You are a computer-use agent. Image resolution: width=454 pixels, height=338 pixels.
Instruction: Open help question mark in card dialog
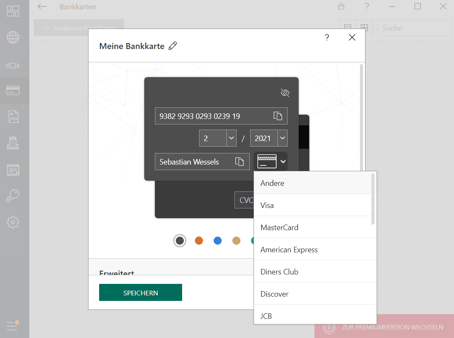327,38
